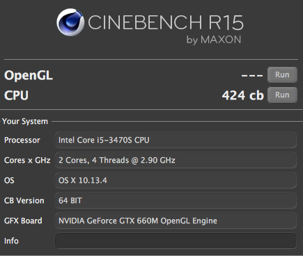Click the Info label
This screenshot has height=256, width=303.
(x=11, y=241)
